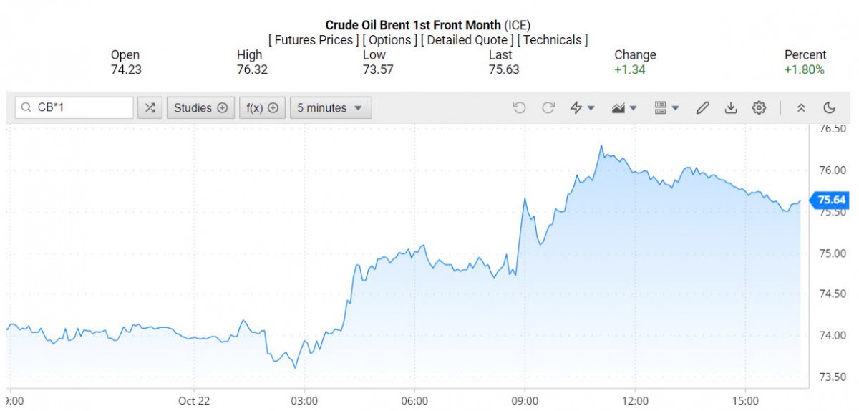859x411 pixels.
Task: Expand the chart layout template dropdown
Action: (x=666, y=108)
